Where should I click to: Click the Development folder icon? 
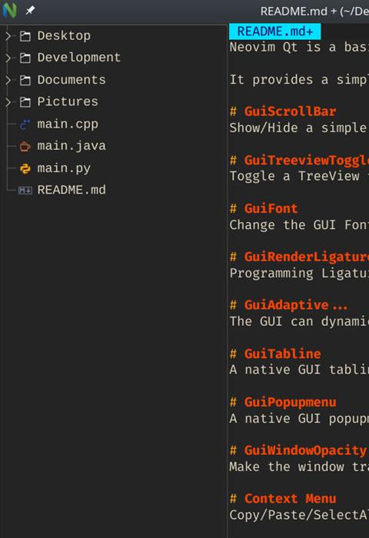(25, 58)
